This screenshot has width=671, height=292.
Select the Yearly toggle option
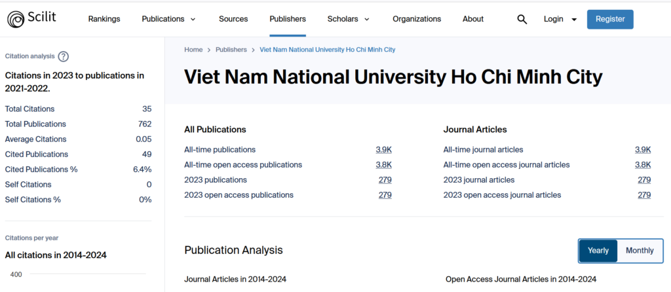click(598, 251)
